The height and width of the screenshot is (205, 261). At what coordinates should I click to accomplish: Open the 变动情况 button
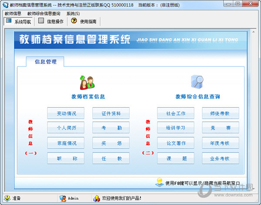(66, 113)
